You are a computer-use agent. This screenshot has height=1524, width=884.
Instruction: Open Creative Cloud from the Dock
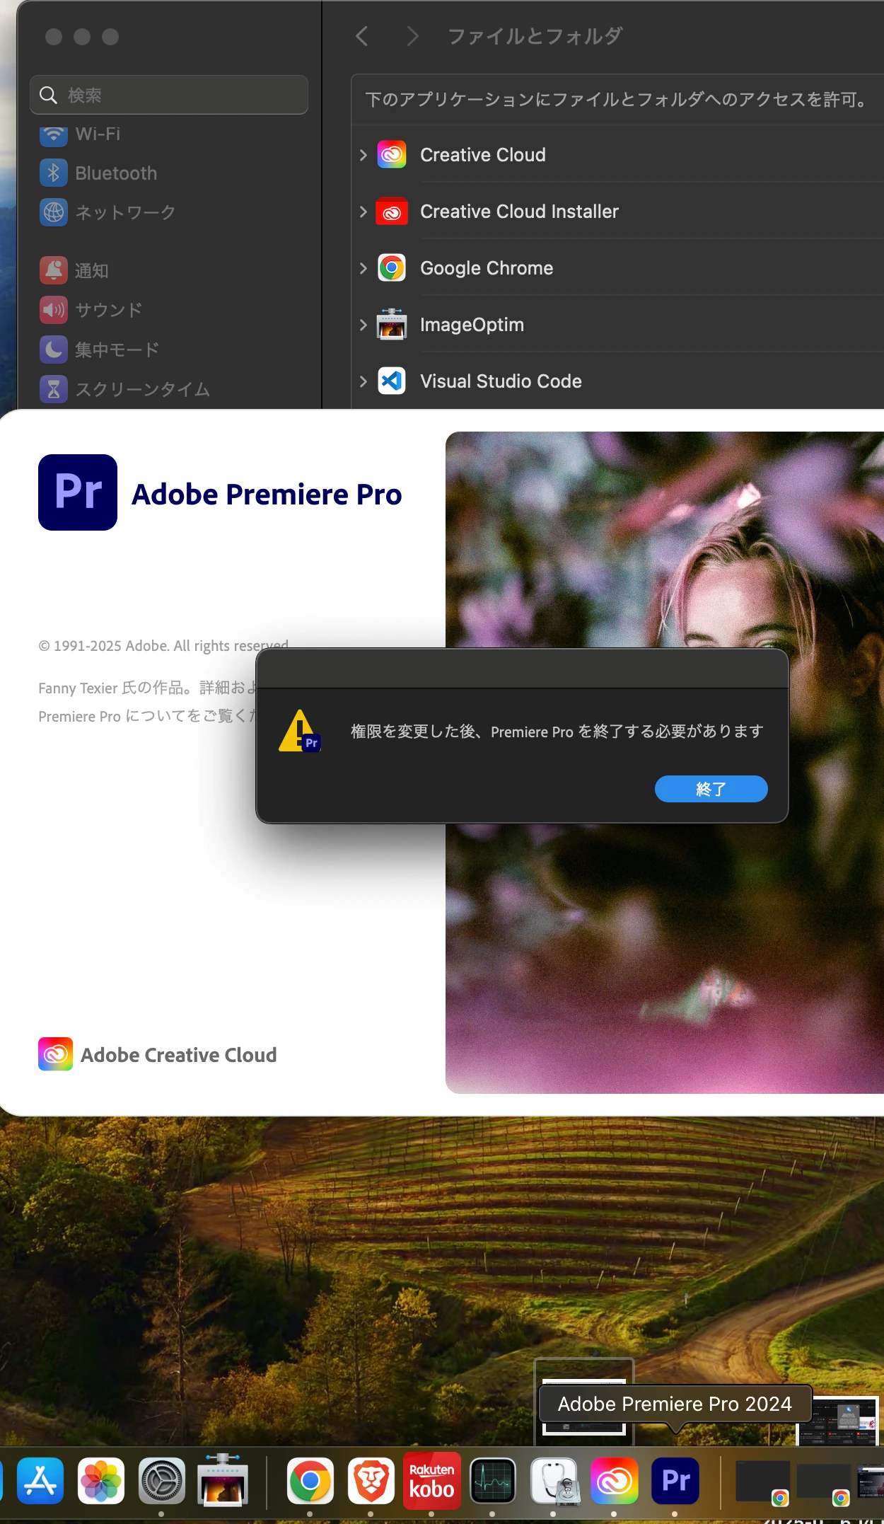click(615, 1480)
